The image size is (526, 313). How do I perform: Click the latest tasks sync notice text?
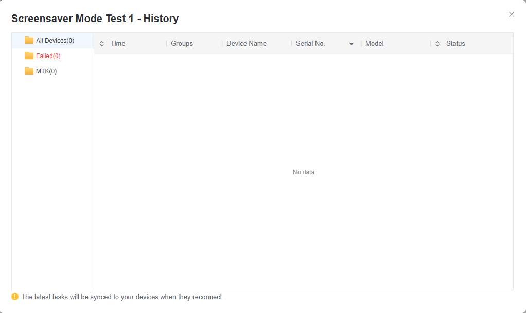pyautogui.click(x=122, y=297)
